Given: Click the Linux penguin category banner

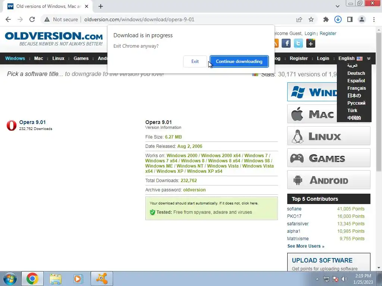Looking at the screenshot, I should (329, 136).
